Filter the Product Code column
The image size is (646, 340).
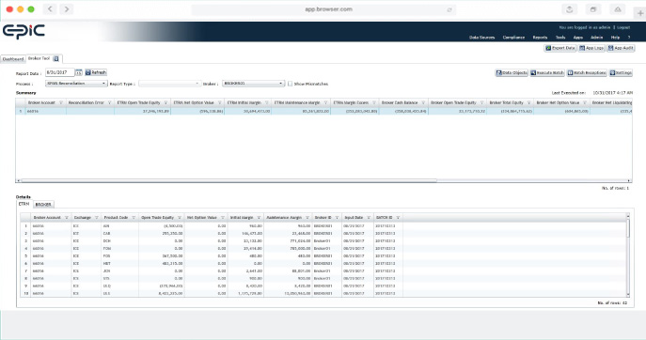[134, 217]
